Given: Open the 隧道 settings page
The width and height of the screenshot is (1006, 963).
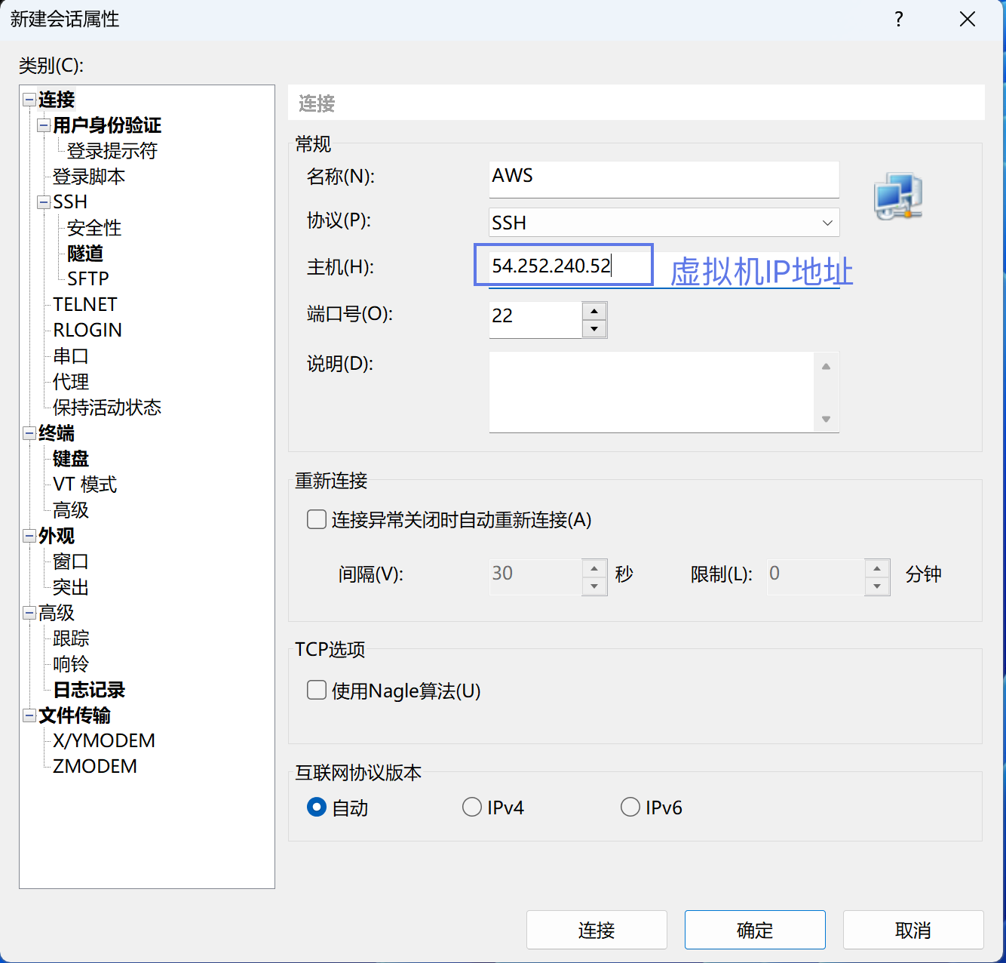Looking at the screenshot, I should pyautogui.click(x=85, y=254).
